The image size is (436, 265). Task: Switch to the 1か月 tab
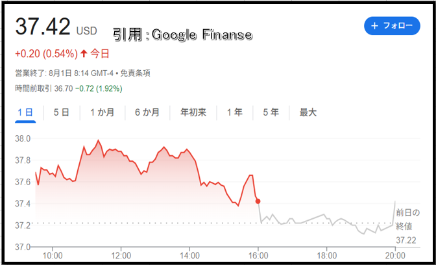pyautogui.click(x=103, y=112)
